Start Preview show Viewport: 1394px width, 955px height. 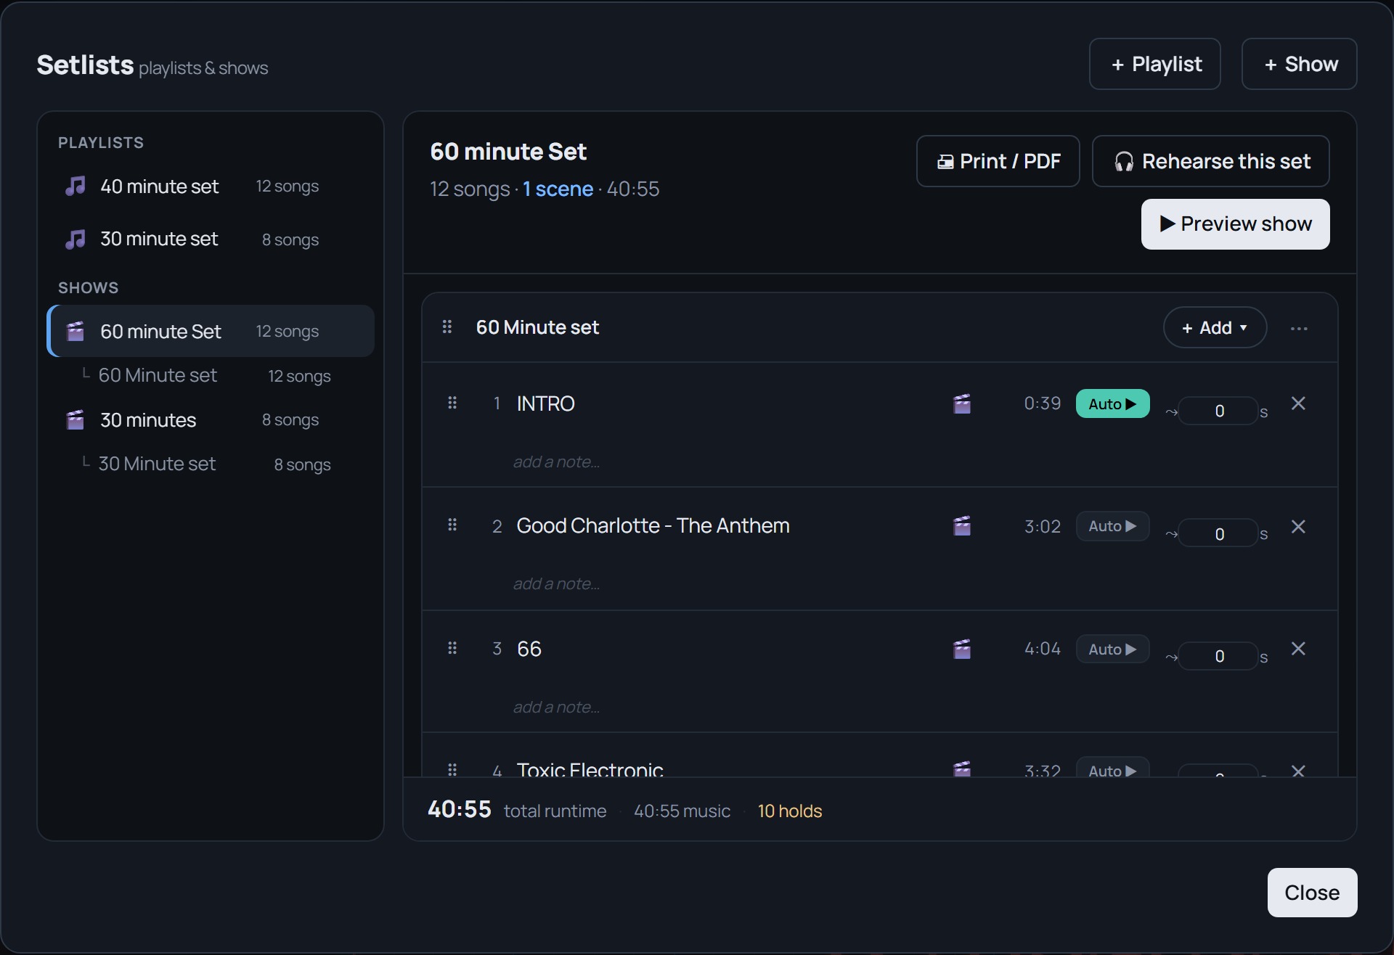click(x=1235, y=224)
